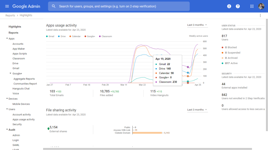Click the 0 Suspended users status

click(x=231, y=53)
